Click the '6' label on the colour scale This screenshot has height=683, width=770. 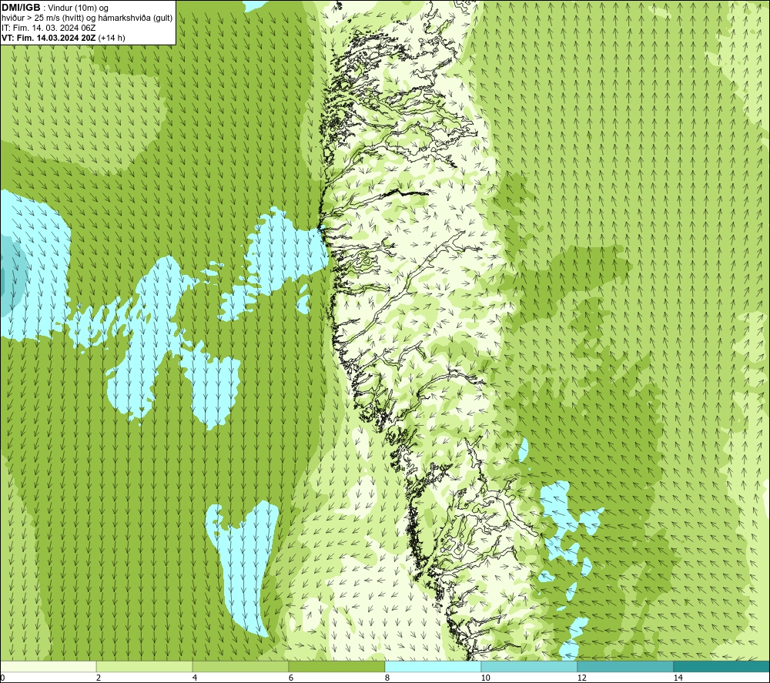tap(291, 678)
